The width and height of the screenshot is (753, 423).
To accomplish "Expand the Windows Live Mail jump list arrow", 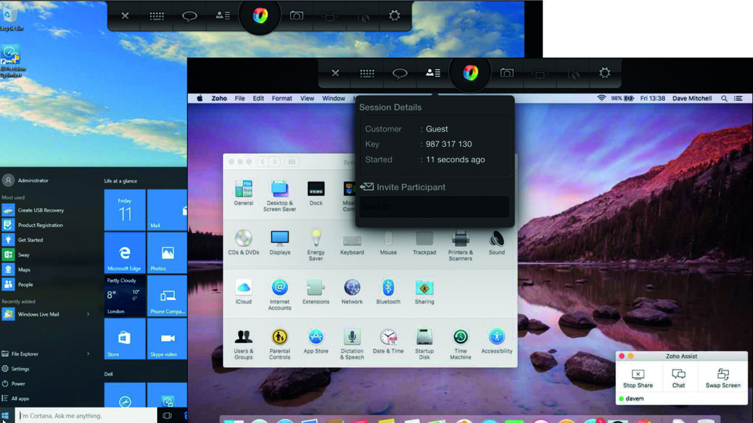I will pyautogui.click(x=88, y=314).
